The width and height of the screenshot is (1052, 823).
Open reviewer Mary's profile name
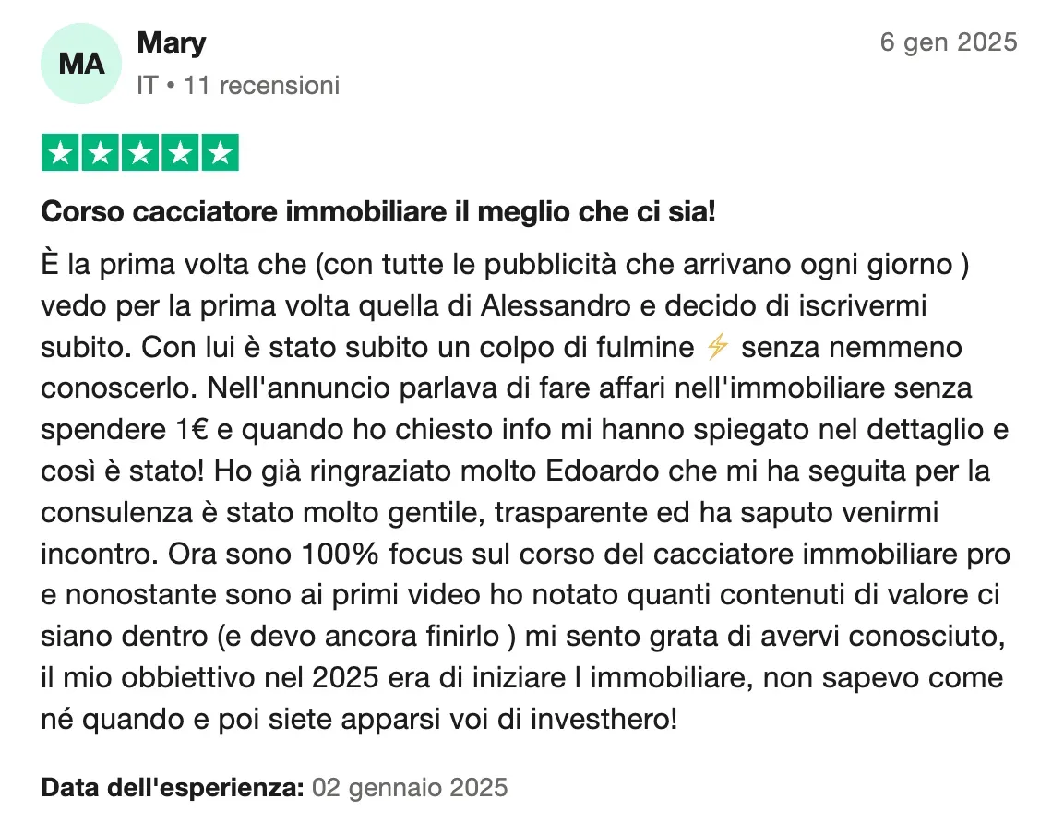tap(171, 42)
